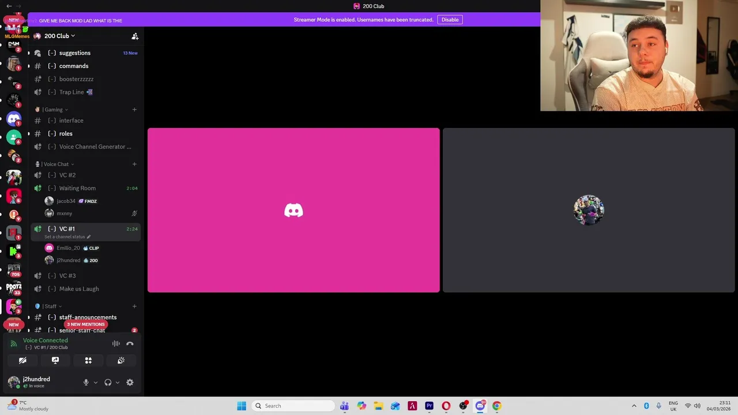This screenshot has width=738, height=415.
Task: Share your screen button
Action: pos(55,360)
